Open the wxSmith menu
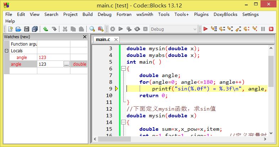279x147 pixels. point(145,14)
